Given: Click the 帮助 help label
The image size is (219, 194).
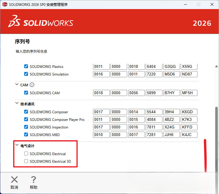Looking at the screenshot, I should [x=34, y=187].
